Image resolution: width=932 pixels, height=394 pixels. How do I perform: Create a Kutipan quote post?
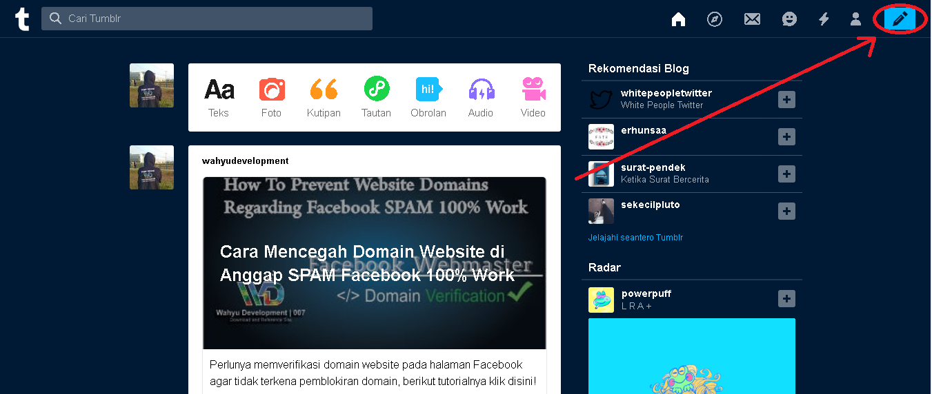coord(324,98)
